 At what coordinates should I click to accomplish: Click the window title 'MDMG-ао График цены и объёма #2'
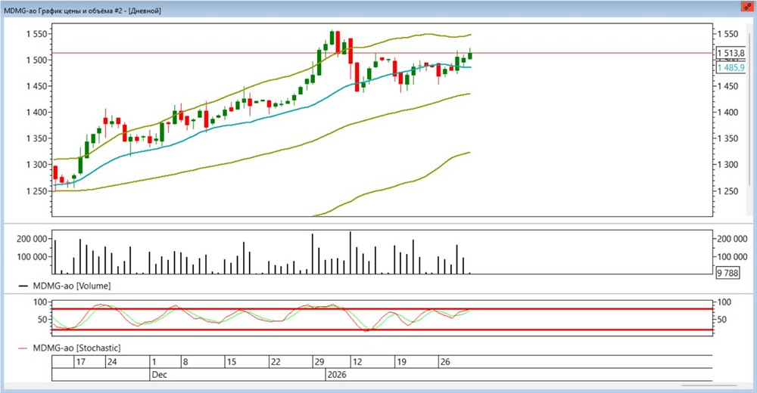pyautogui.click(x=64, y=10)
